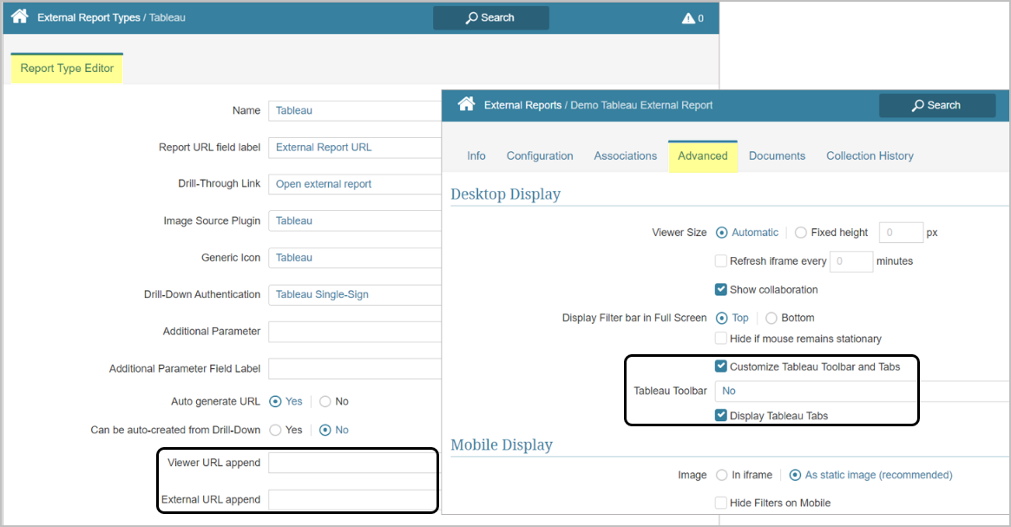Viewport: 1011px width, 527px height.
Task: Open the Collection History tab
Action: [870, 156]
